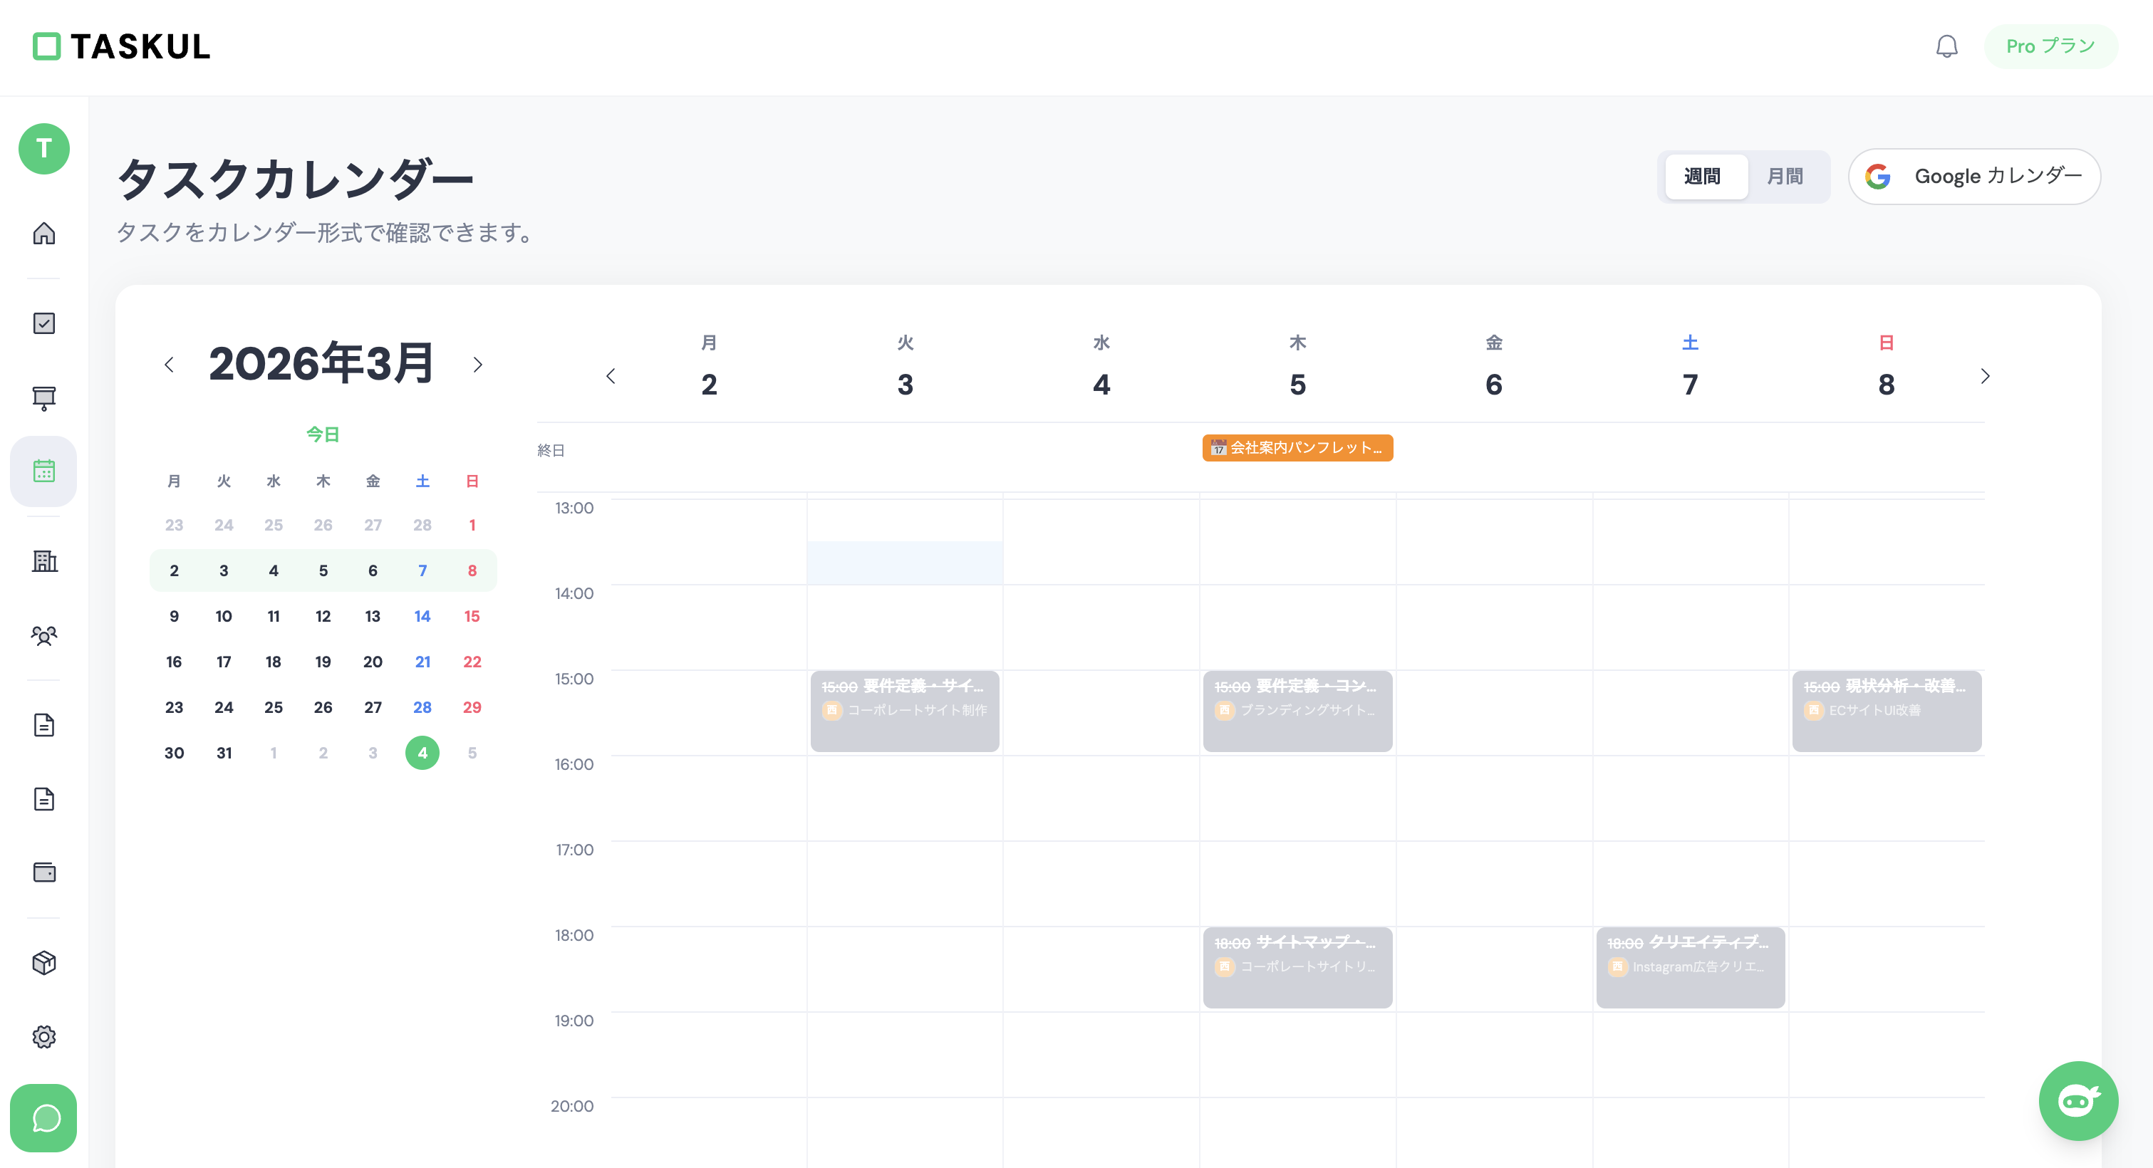Click the Monday 2 column header

click(x=709, y=367)
